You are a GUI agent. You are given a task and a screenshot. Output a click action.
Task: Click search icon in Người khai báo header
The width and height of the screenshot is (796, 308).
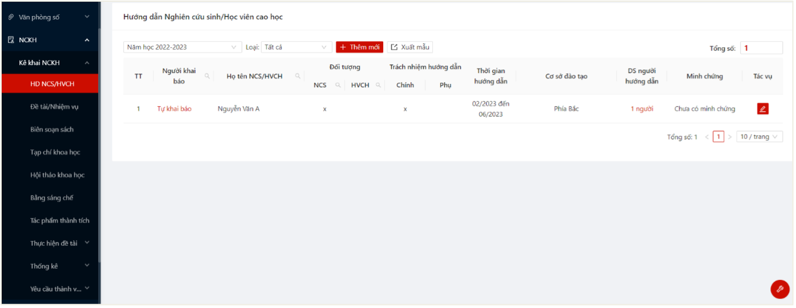pyautogui.click(x=207, y=76)
